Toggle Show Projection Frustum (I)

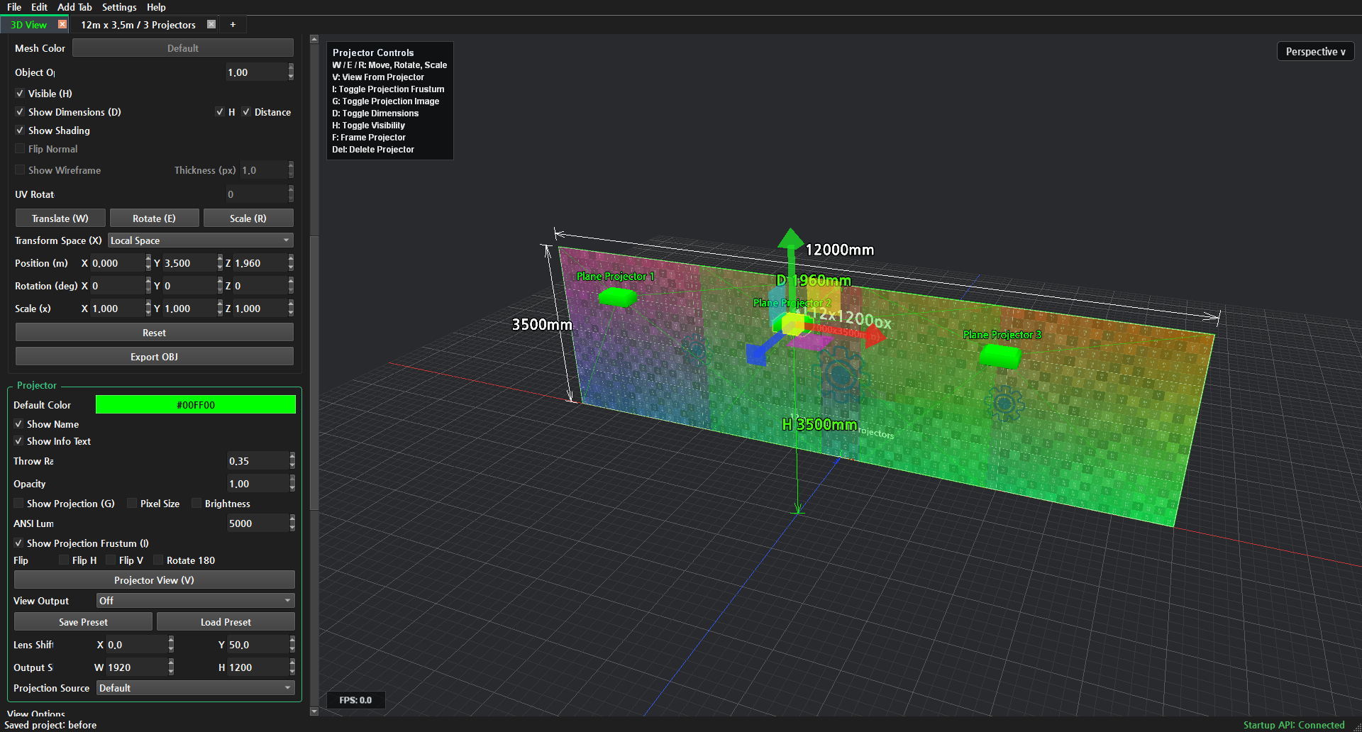pyautogui.click(x=18, y=543)
